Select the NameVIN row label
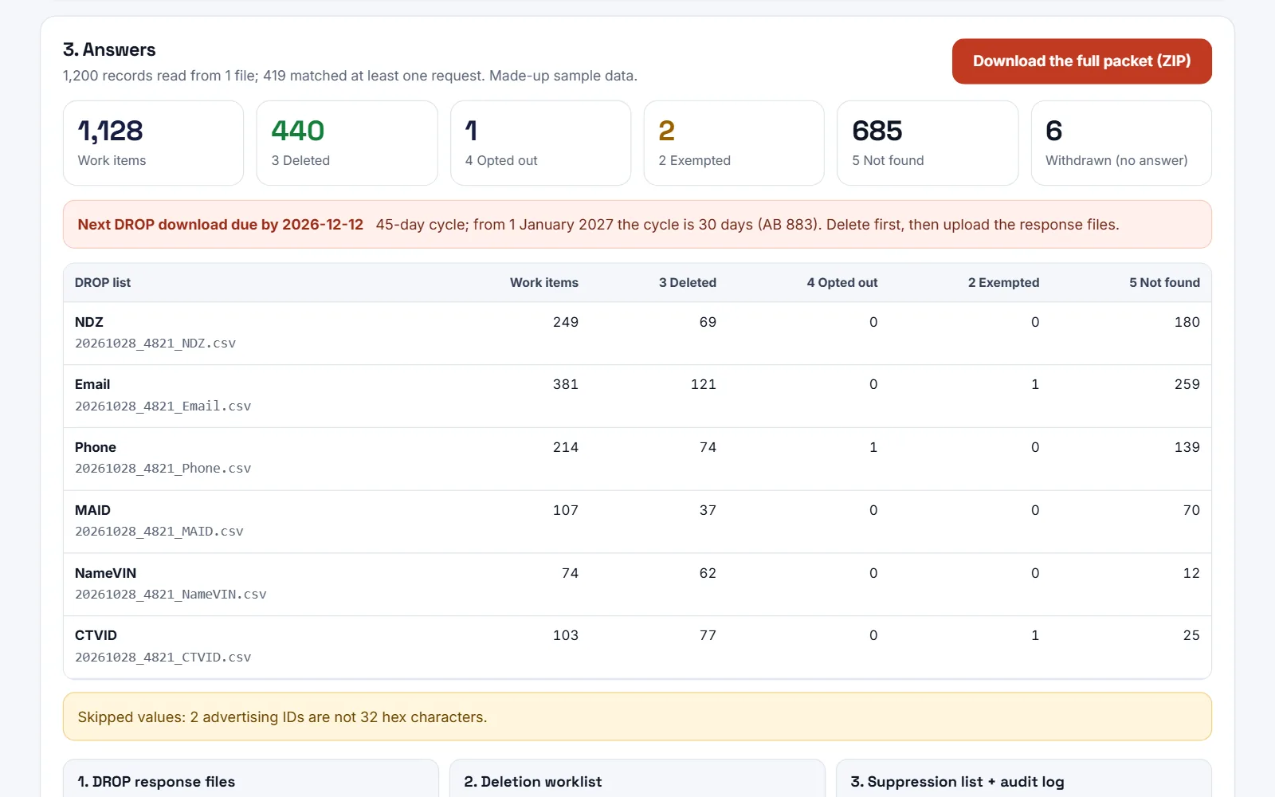1275x797 pixels. pos(105,573)
